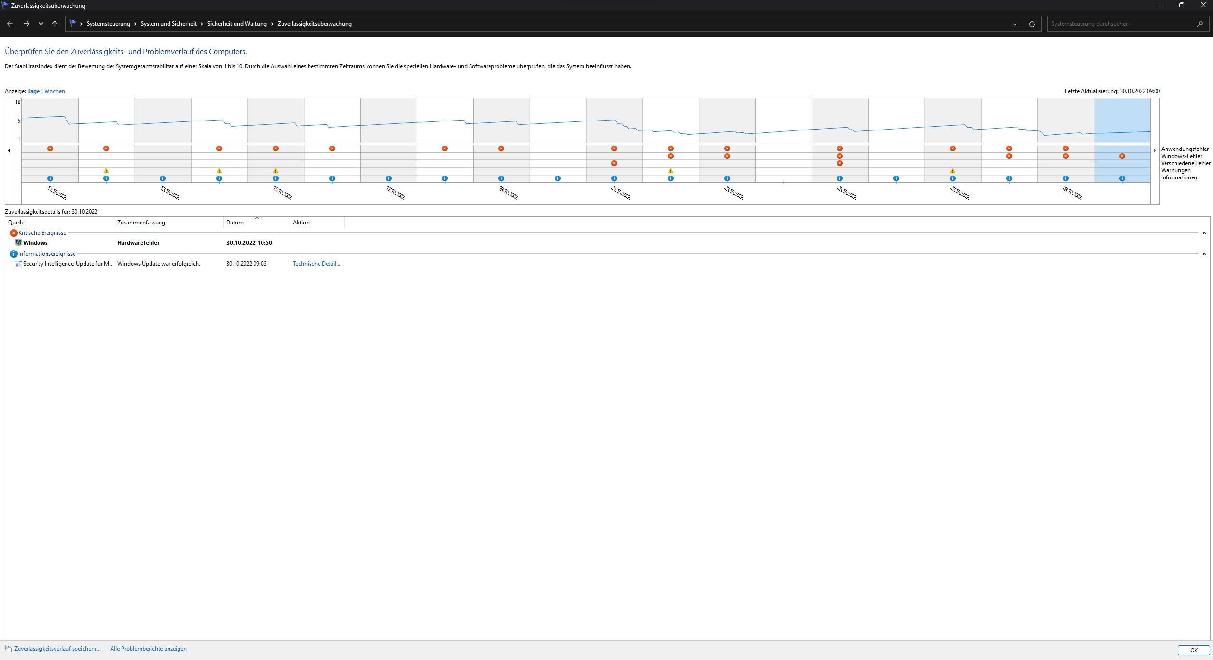Collapse the Kritische Ereignisse group

pyautogui.click(x=1204, y=233)
